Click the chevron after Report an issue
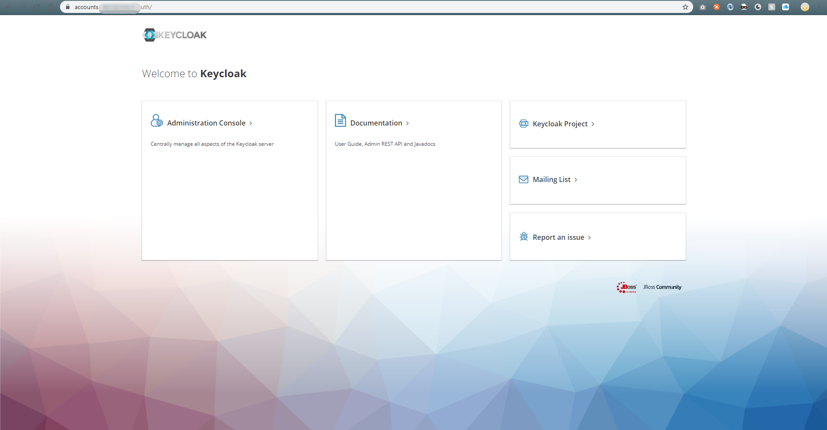The width and height of the screenshot is (827, 430). 590,238
